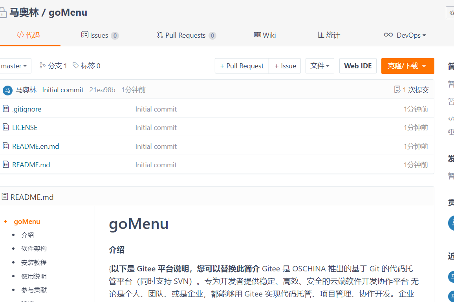The image size is (454, 302).
Task: View tags via 标签 0
Action: tap(86, 66)
